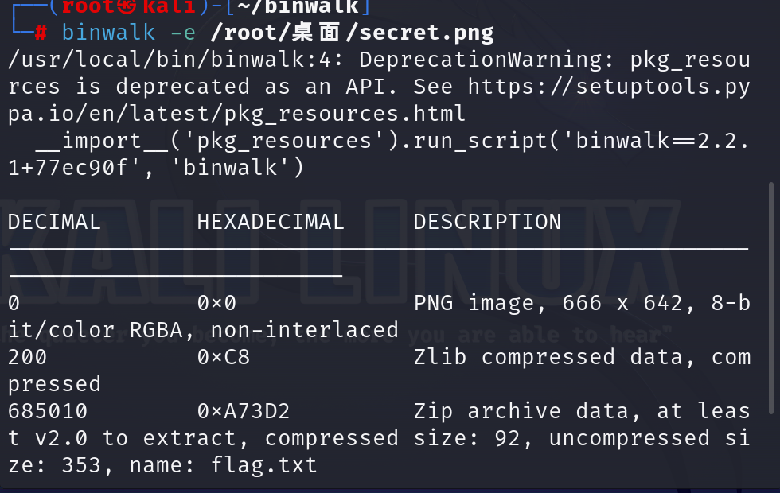
Task: Click the -e flag in command
Action: point(183,33)
